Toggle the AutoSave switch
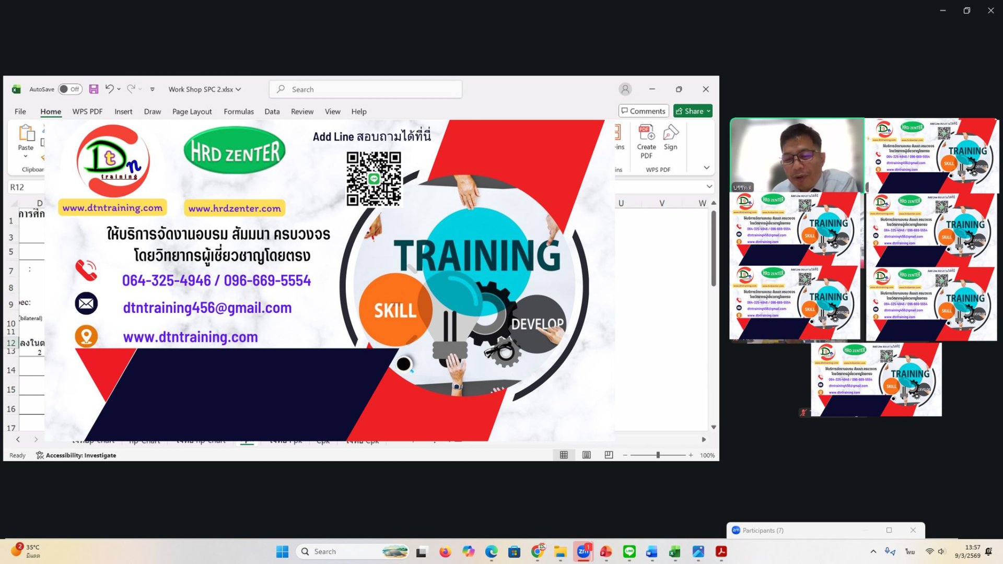The height and width of the screenshot is (564, 1003). click(x=70, y=89)
